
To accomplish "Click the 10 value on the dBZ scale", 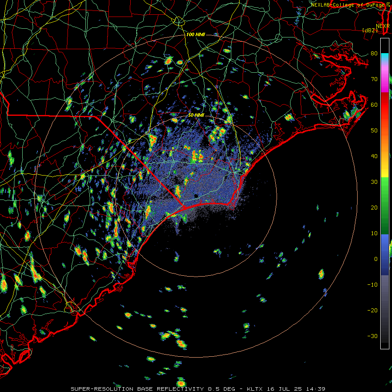I will tap(374, 233).
